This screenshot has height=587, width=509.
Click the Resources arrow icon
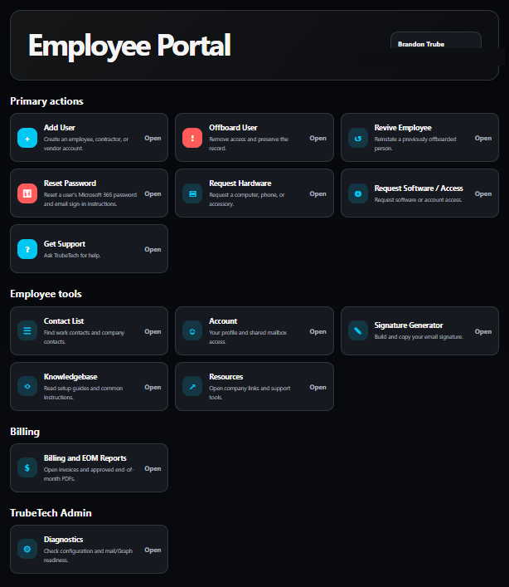click(x=192, y=386)
